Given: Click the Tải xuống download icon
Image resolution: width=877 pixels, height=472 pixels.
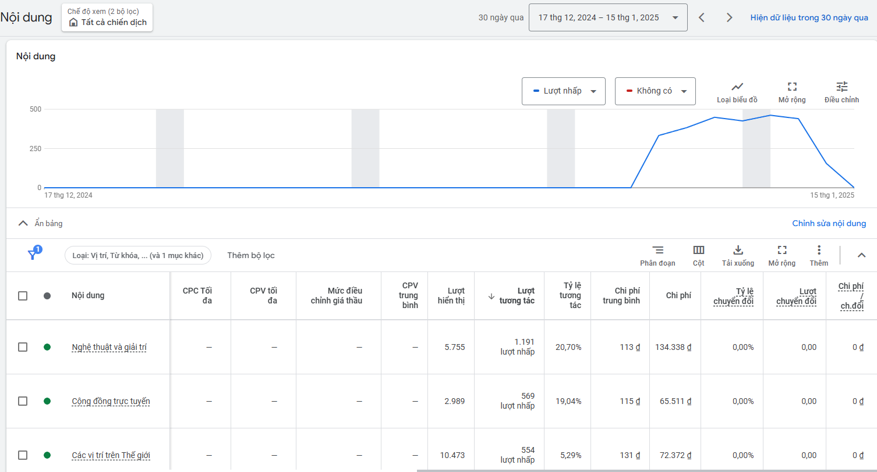Looking at the screenshot, I should click(x=738, y=251).
